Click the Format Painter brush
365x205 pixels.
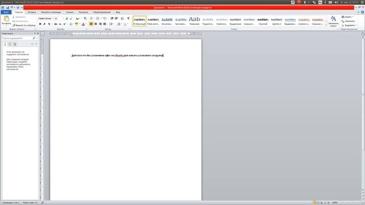coord(24,25)
